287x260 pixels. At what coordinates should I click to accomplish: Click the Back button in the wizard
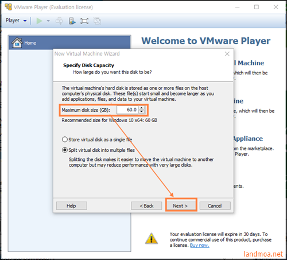click(x=146, y=206)
